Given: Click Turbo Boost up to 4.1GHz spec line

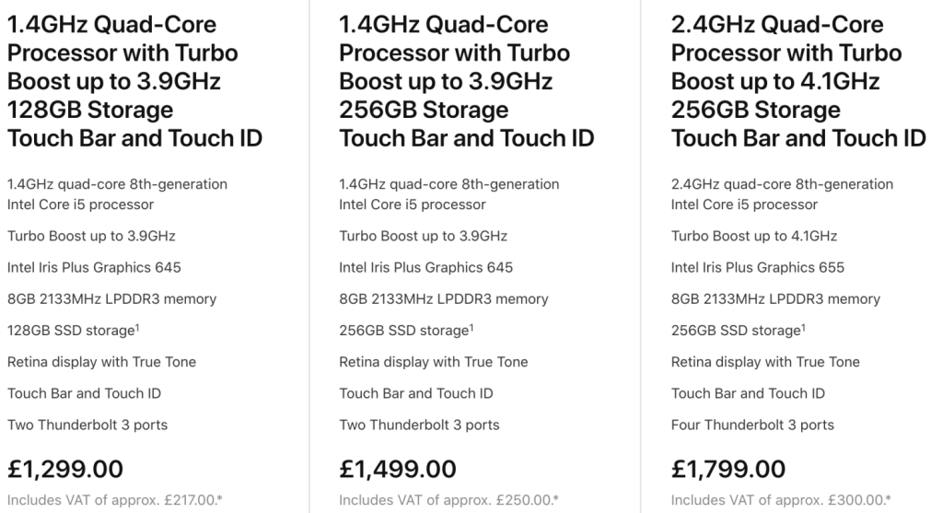Looking at the screenshot, I should click(x=754, y=236).
